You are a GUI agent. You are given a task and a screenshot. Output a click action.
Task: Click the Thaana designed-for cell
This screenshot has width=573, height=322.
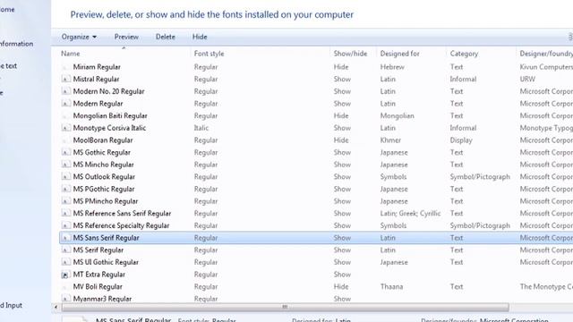391,286
